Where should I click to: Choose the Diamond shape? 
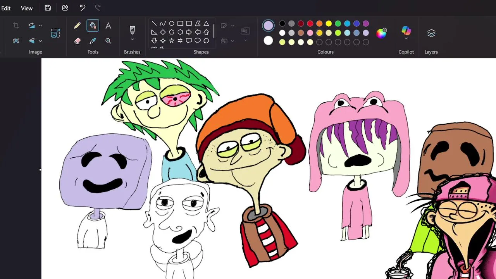coord(163,32)
